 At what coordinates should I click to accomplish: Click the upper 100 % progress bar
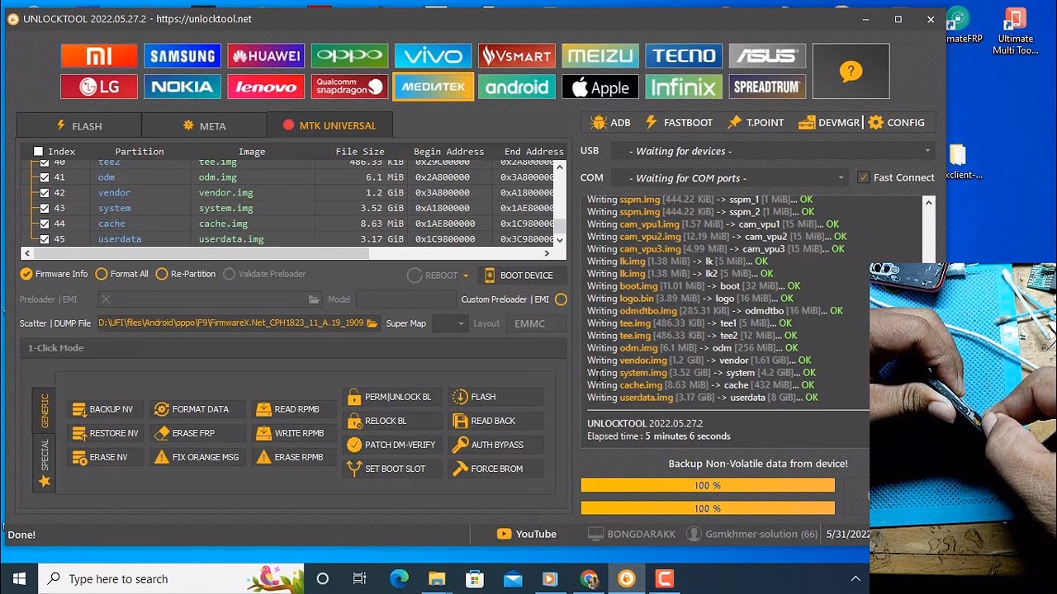pos(708,486)
